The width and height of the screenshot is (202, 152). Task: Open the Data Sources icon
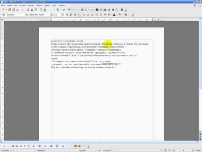[109, 10]
